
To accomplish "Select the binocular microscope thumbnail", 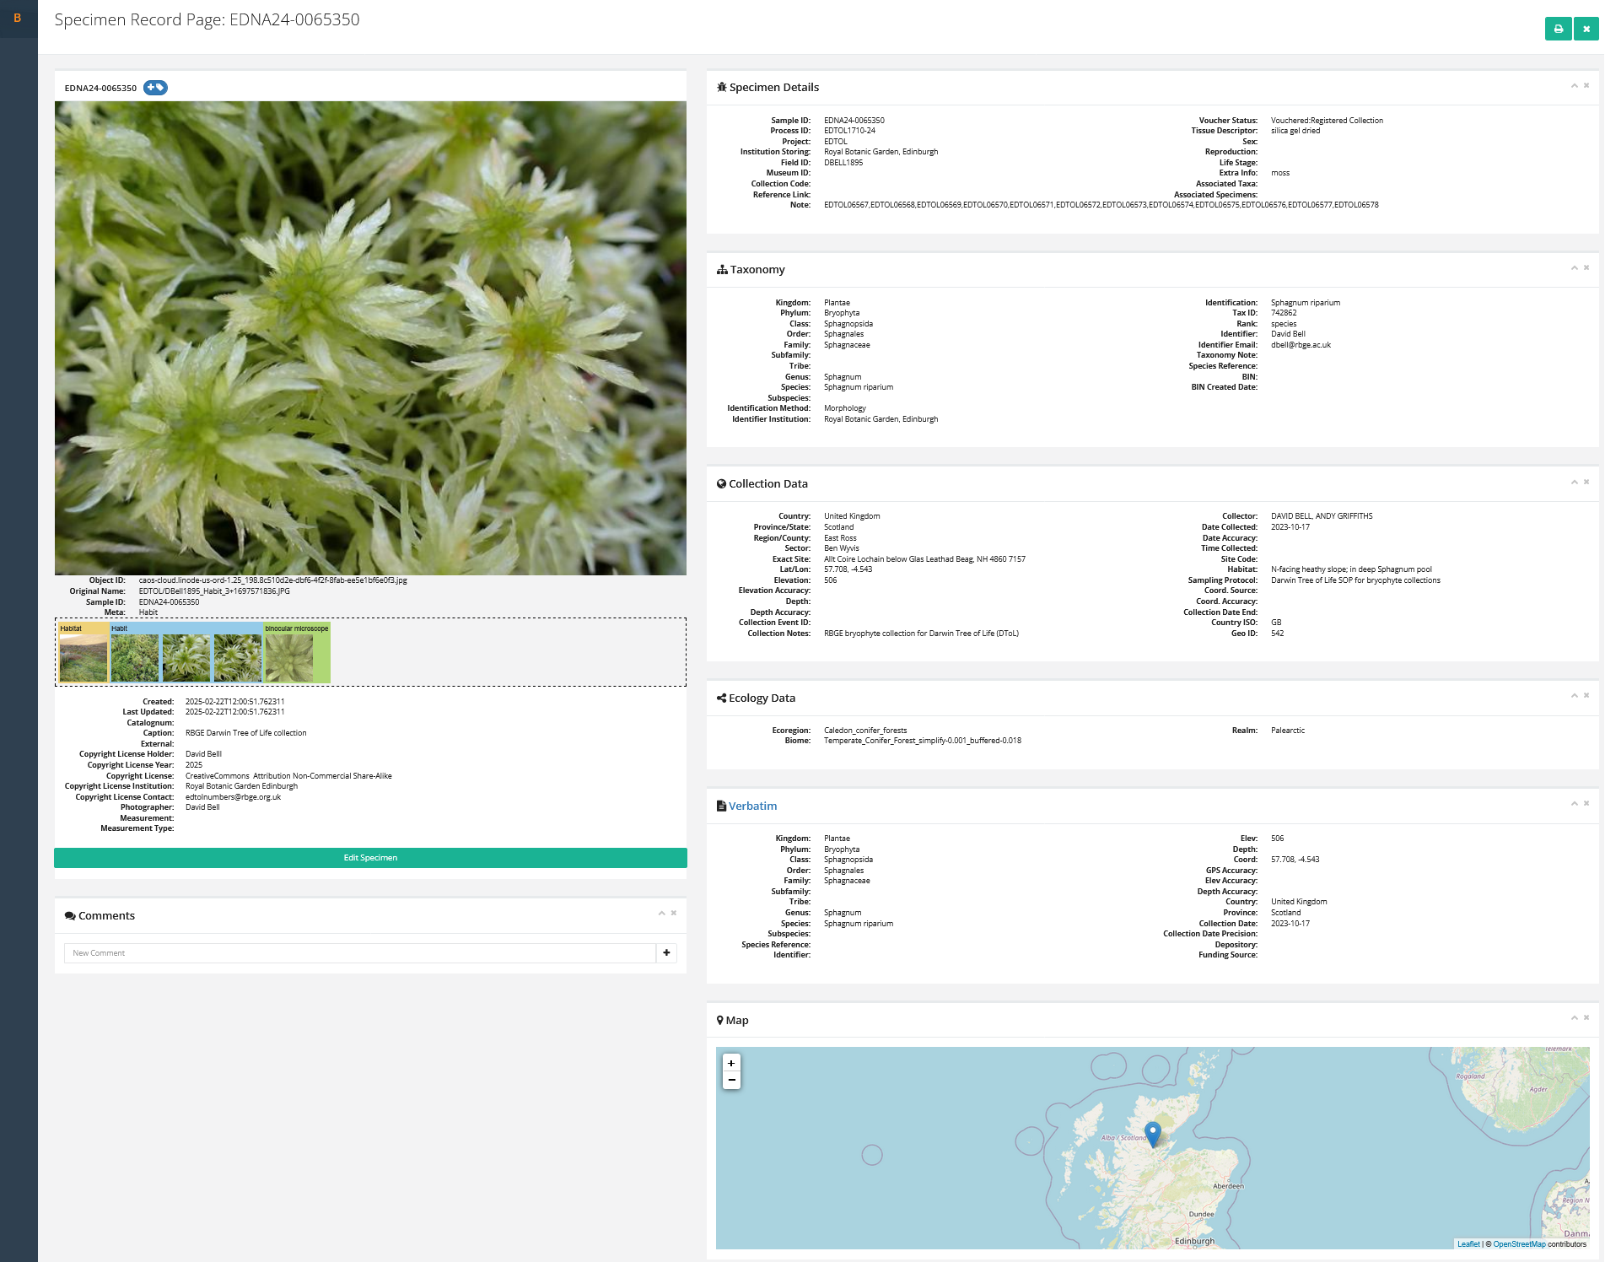I will [x=289, y=657].
